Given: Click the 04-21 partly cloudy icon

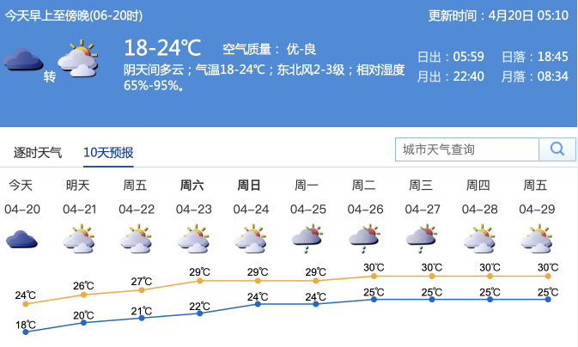Looking at the screenshot, I should [78, 239].
